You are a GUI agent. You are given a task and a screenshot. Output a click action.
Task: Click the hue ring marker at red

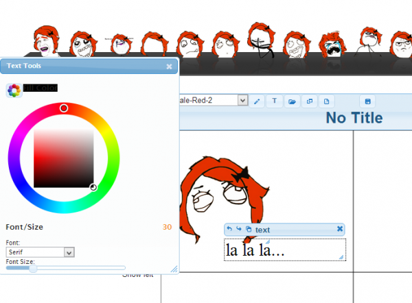64,108
